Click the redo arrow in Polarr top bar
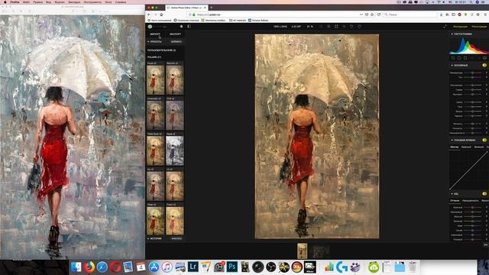The height and width of the screenshot is (275, 489). pyautogui.click(x=359, y=27)
